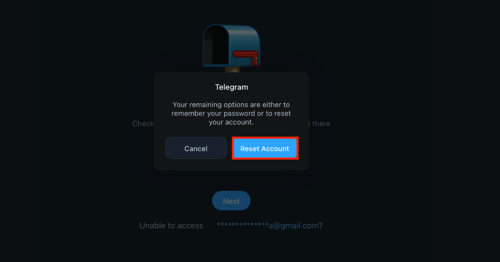Click the Telegram dialog title
This screenshot has width=500, height=262.
[x=232, y=87]
